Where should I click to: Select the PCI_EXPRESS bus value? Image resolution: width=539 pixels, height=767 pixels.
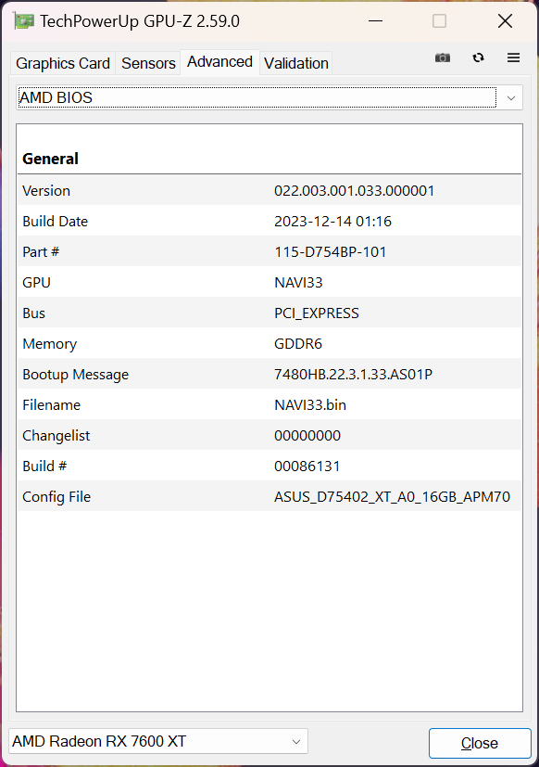tap(317, 313)
